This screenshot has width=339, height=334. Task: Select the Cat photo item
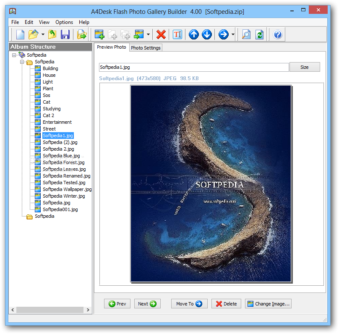46,102
